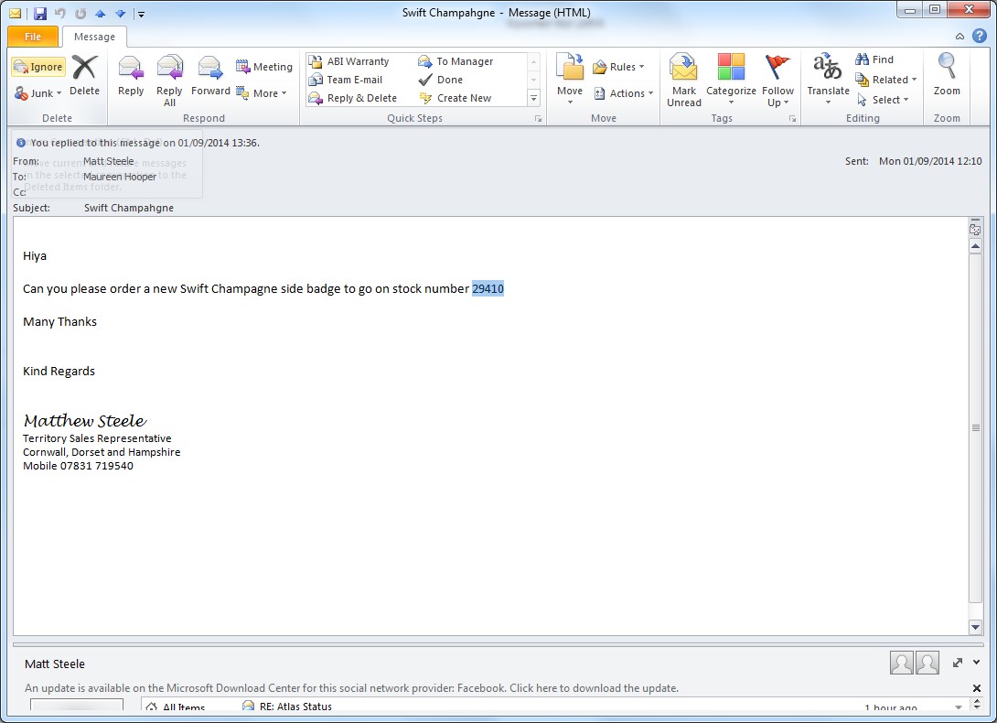Collapse the People Pane with chevron
This screenshot has width=997, height=723.
tap(977, 663)
